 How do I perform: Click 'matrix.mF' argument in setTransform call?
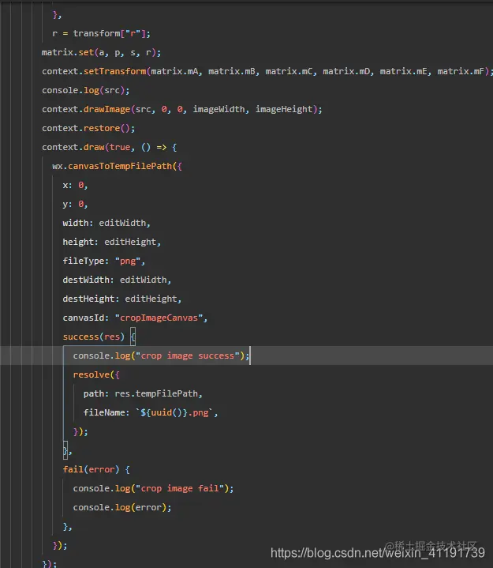(x=461, y=71)
